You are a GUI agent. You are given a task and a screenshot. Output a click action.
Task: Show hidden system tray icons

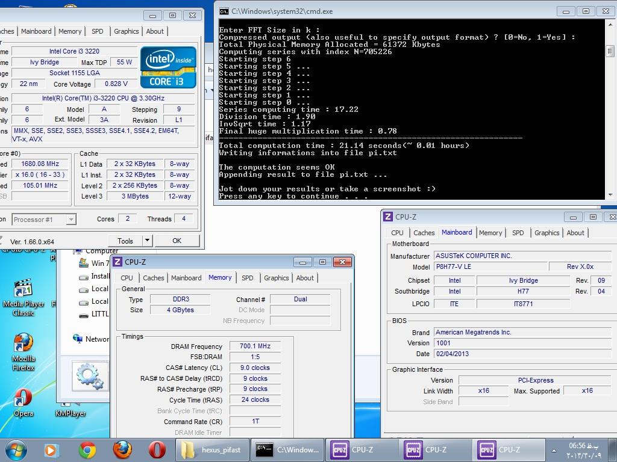(x=554, y=451)
